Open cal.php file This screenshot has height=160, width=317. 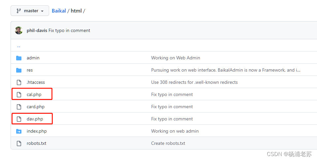[x=34, y=94]
